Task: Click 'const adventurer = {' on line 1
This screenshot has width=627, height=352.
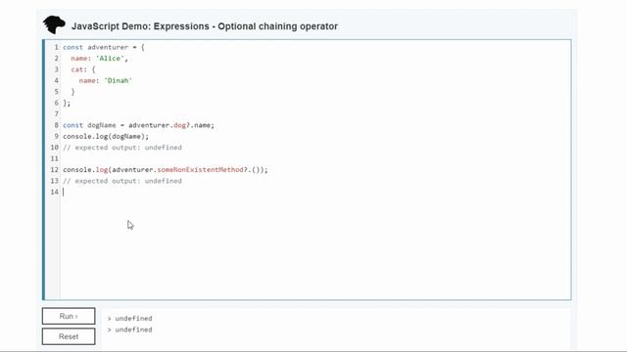Action: pos(104,47)
